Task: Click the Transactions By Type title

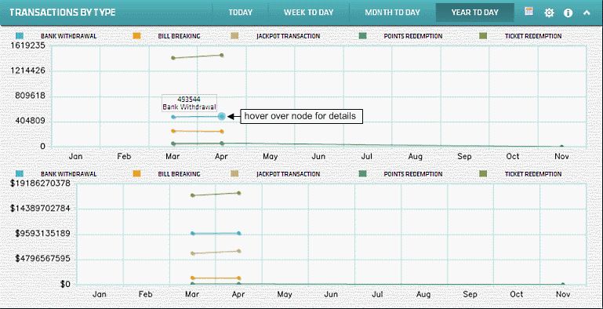Action: pos(62,13)
